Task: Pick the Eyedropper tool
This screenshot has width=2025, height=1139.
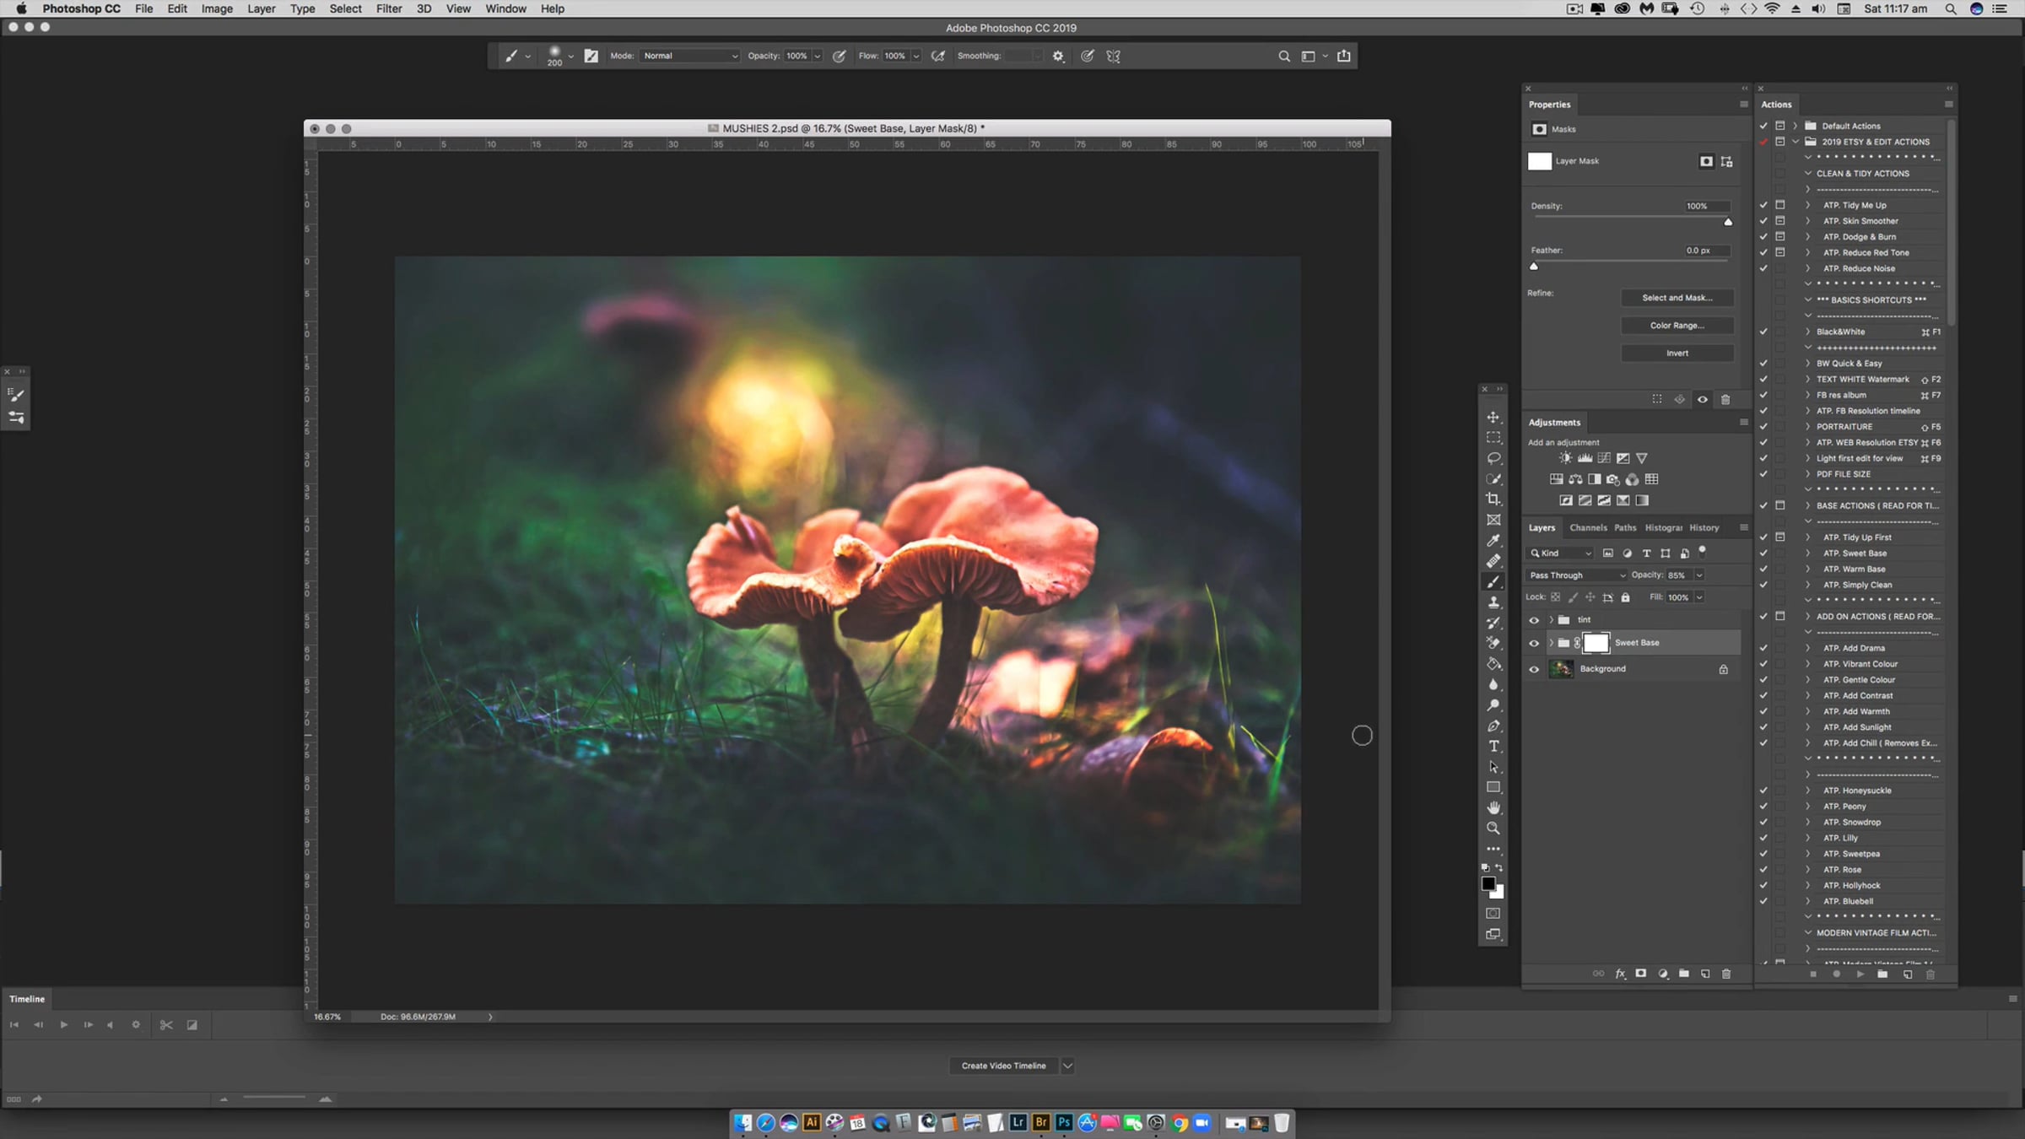Action: (x=1493, y=540)
